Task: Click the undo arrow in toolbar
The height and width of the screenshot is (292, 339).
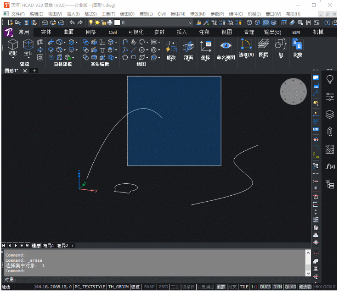Action: [x=72, y=22]
